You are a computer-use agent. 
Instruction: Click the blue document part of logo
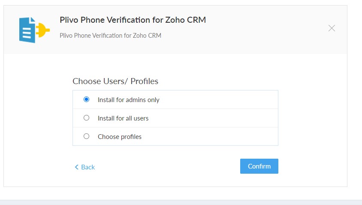click(x=27, y=30)
